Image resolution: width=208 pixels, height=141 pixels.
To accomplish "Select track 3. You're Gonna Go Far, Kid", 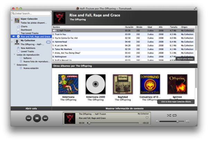I will pyautogui.click(x=123, y=38).
